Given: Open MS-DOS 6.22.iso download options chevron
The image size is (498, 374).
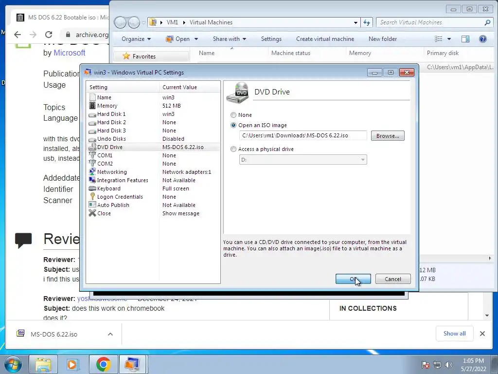Looking at the screenshot, I should click(x=110, y=334).
